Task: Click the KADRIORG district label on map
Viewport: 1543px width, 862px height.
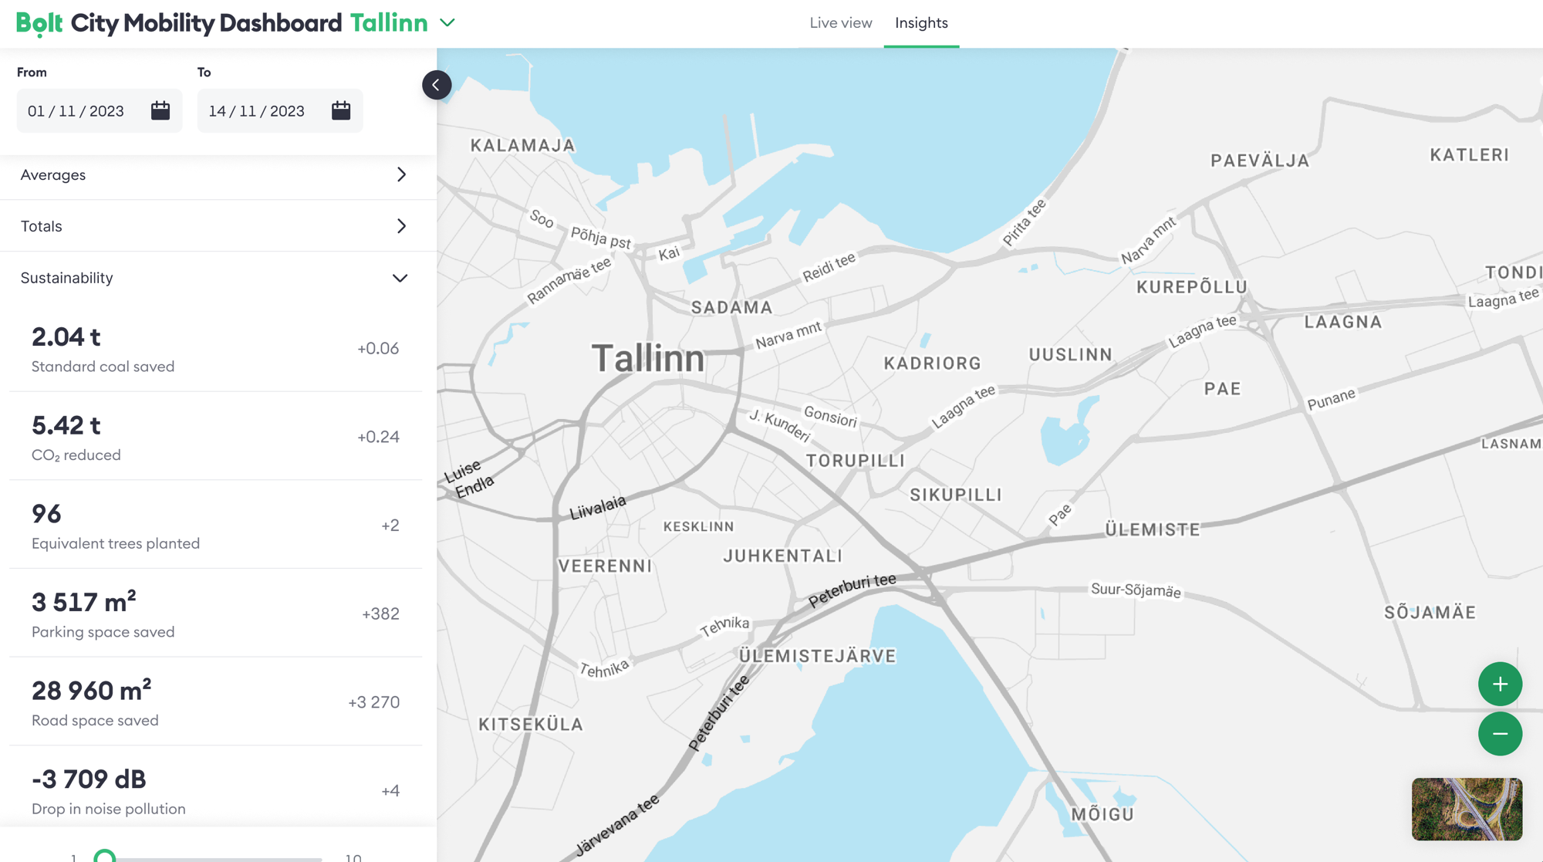Action: tap(932, 363)
